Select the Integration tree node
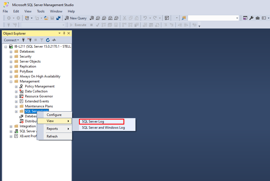This screenshot has width=270, height=181. click(28, 126)
